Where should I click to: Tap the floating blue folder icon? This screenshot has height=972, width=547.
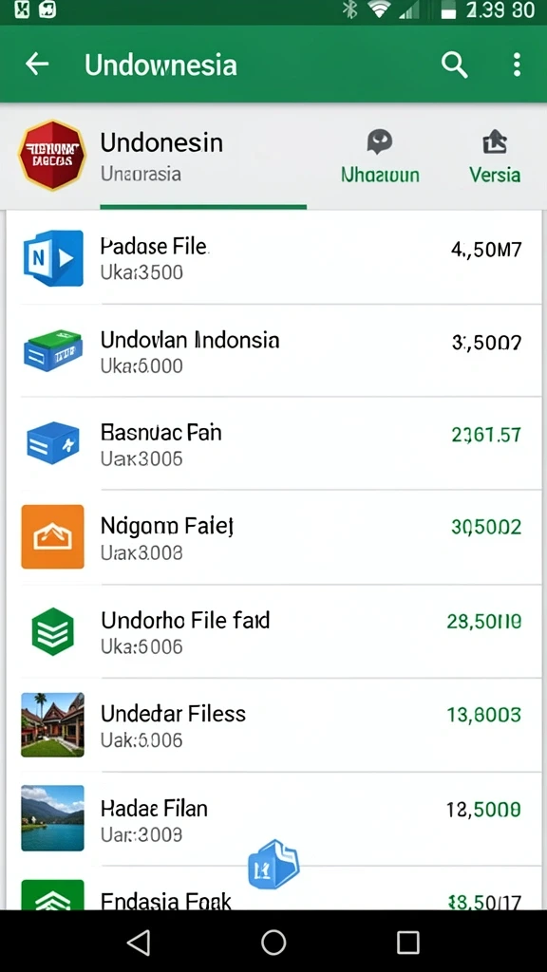pyautogui.click(x=273, y=864)
